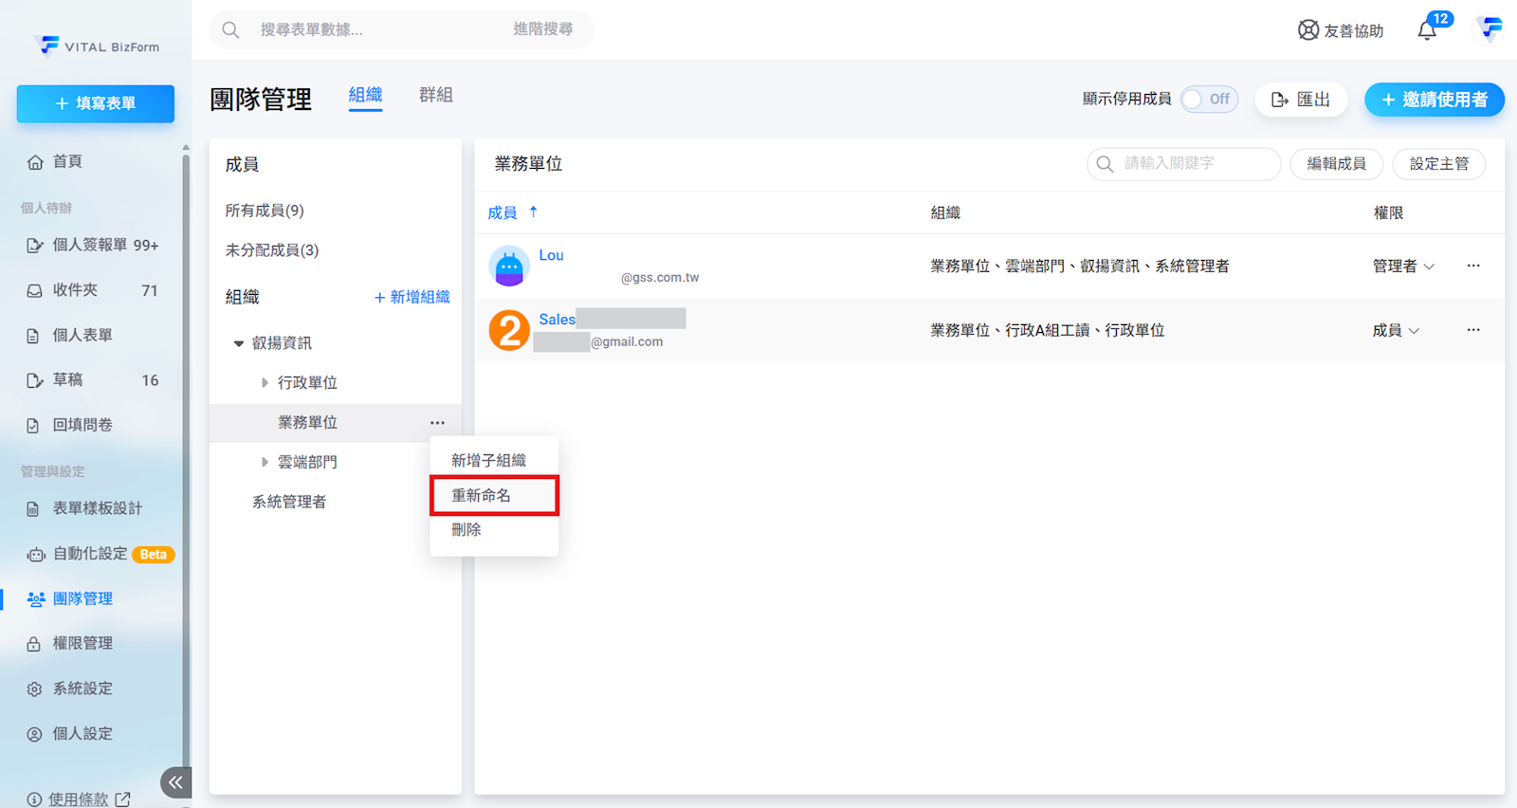Click the 業務單位 three-dots icon in tree

coord(437,423)
